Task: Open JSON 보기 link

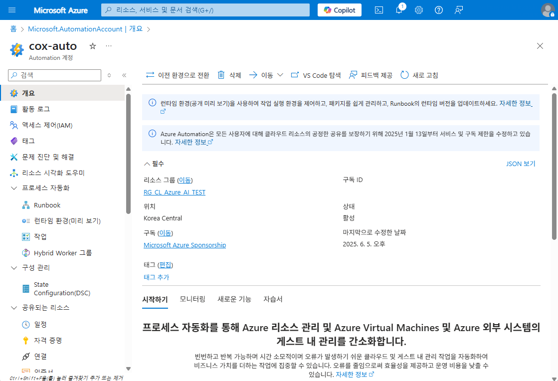Action: tap(521, 164)
